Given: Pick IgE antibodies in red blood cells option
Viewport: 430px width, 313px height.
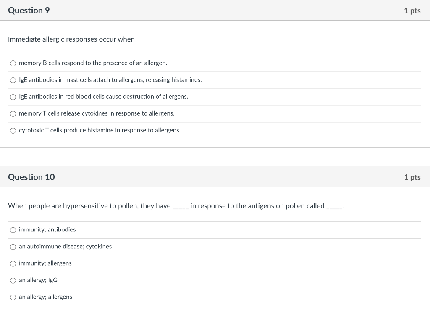Looking at the screenshot, I should (x=13, y=97).
